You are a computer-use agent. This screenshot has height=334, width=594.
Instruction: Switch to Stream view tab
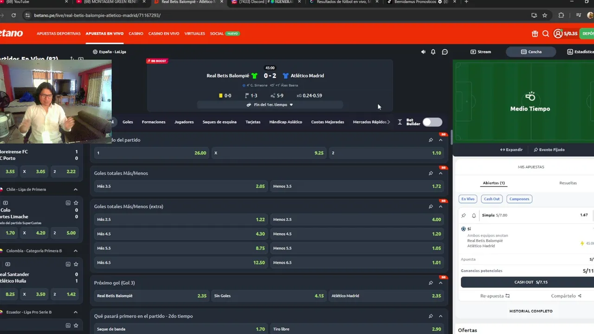(x=481, y=52)
